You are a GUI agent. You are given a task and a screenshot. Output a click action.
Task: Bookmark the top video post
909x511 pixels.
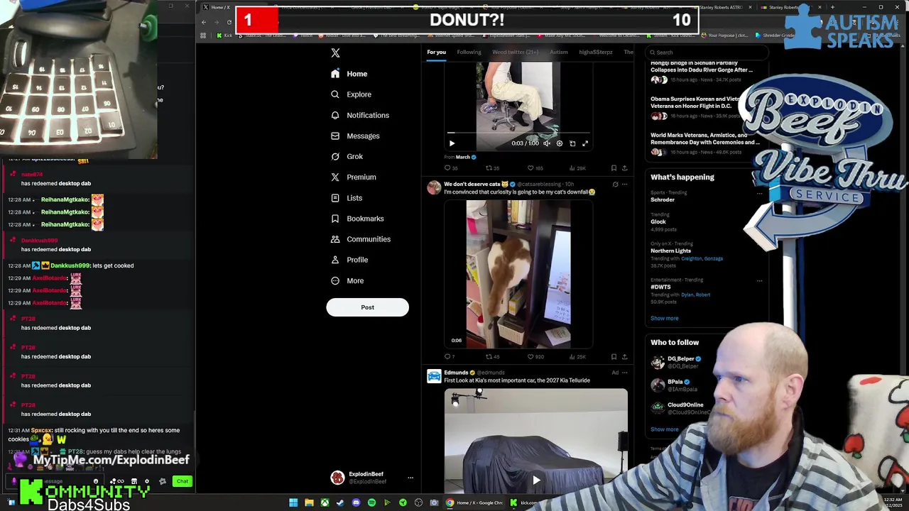(614, 168)
